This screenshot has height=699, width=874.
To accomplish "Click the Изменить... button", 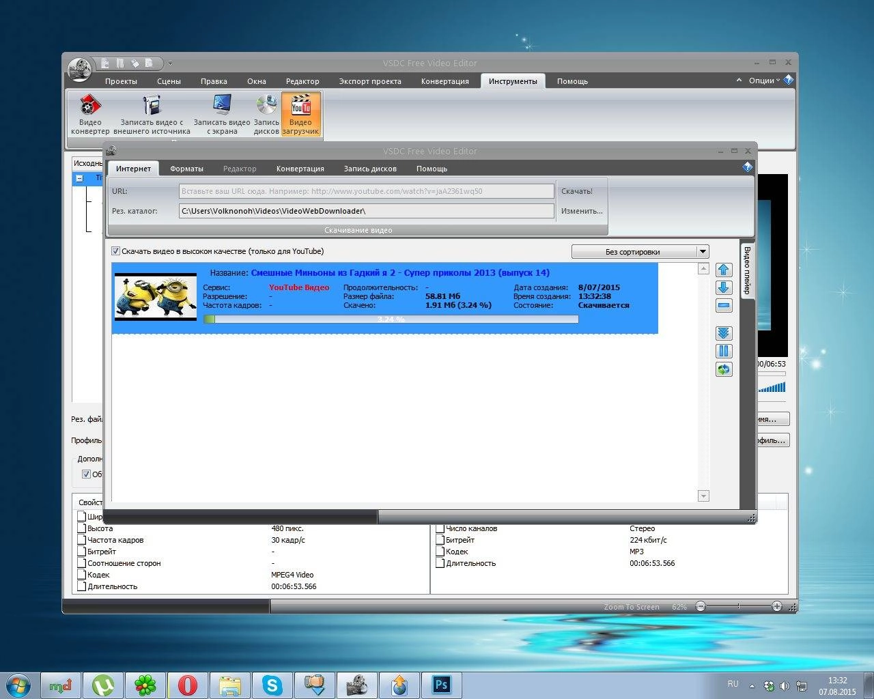I will click(x=582, y=211).
